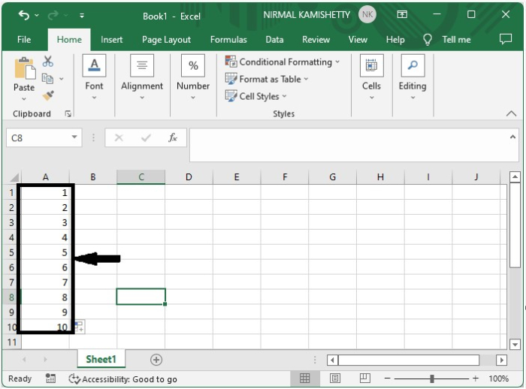The width and height of the screenshot is (526, 389).
Task: Open the Name Box dropdown arrow
Action: (74, 137)
